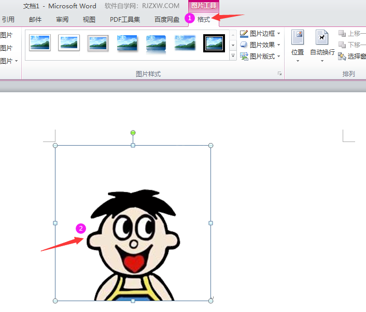Image resolution: width=366 pixels, height=312 pixels.
Task: Open the PDF工具集 tab
Action: pyautogui.click(x=125, y=19)
